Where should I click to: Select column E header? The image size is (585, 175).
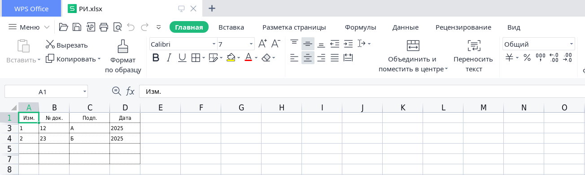160,108
